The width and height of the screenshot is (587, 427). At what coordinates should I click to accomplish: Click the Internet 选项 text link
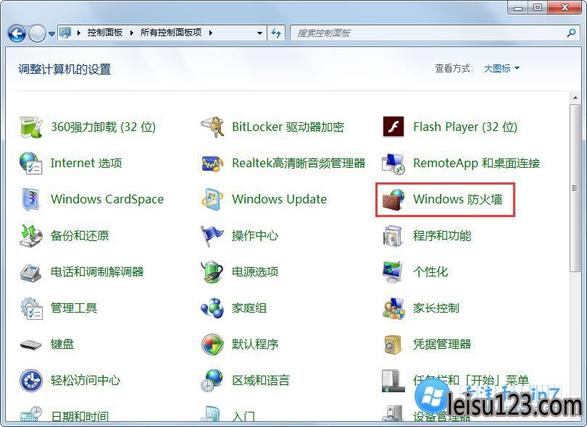click(x=86, y=163)
